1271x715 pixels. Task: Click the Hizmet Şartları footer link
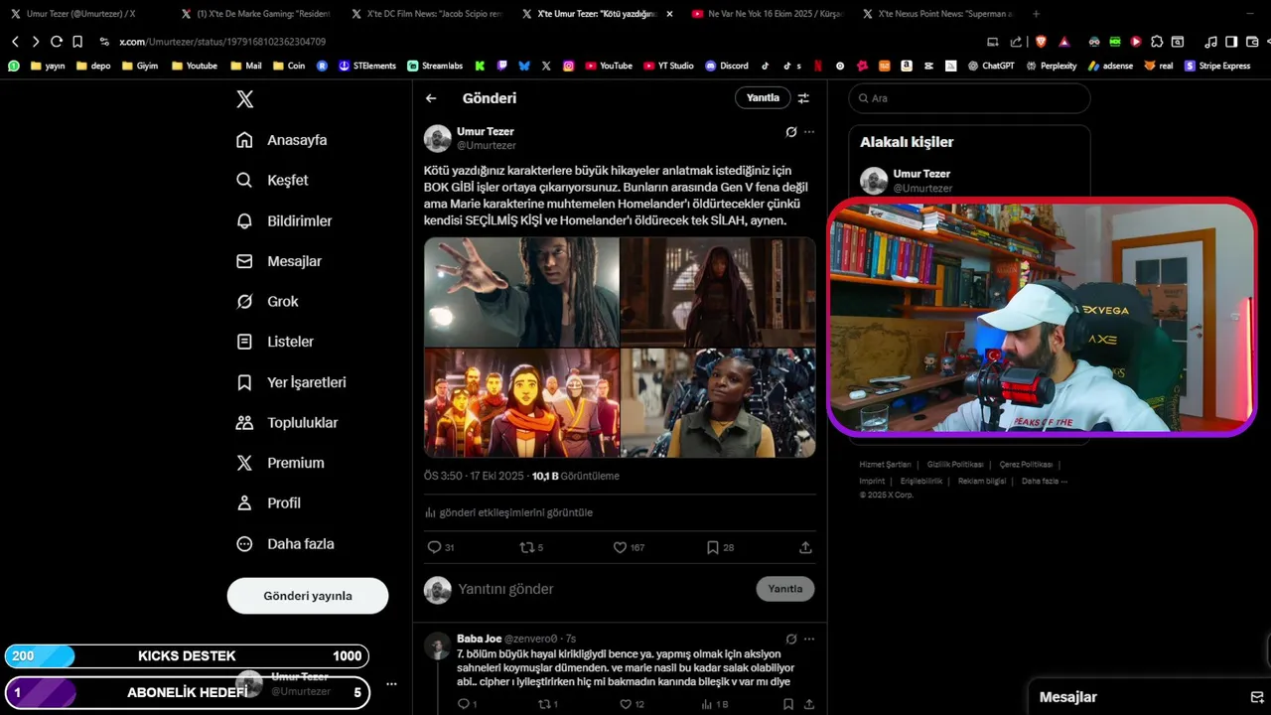coord(885,465)
